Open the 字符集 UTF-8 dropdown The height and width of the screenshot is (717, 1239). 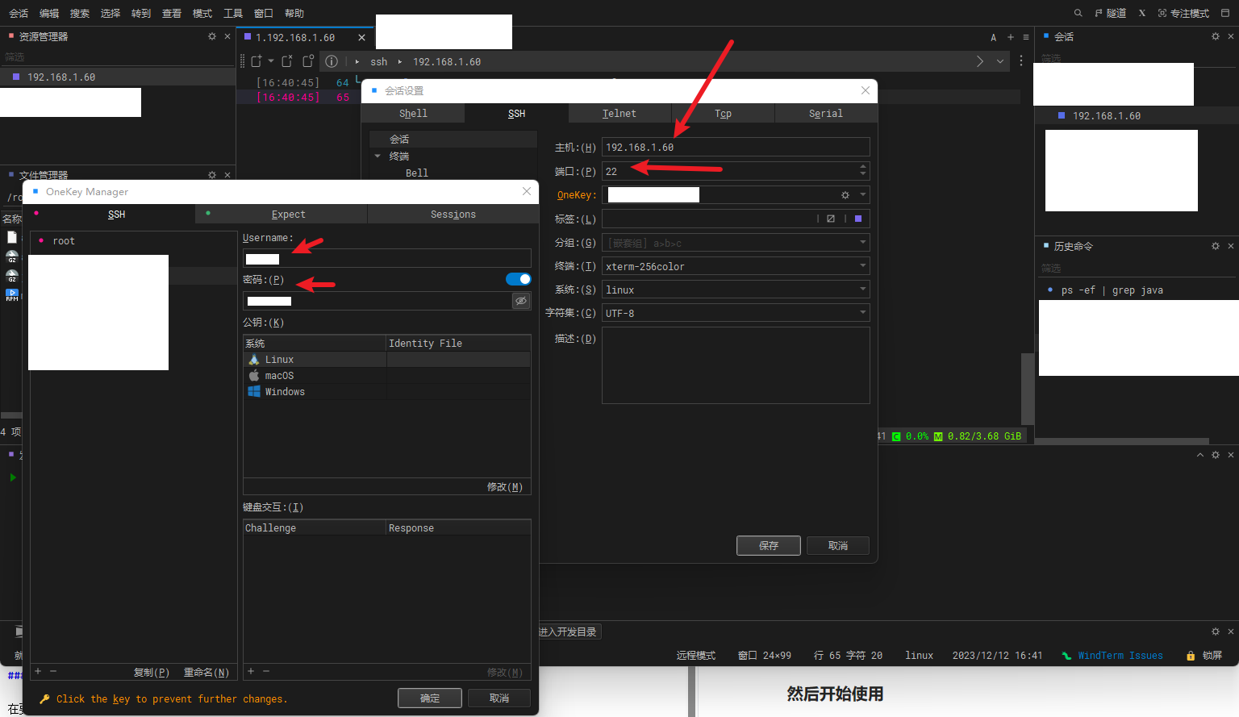(863, 312)
